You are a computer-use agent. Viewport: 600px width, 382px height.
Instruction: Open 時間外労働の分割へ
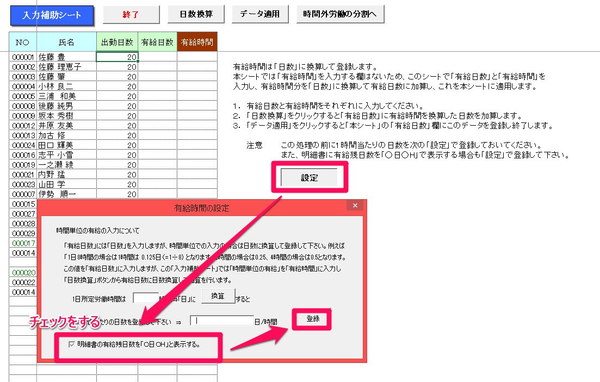pyautogui.click(x=340, y=15)
